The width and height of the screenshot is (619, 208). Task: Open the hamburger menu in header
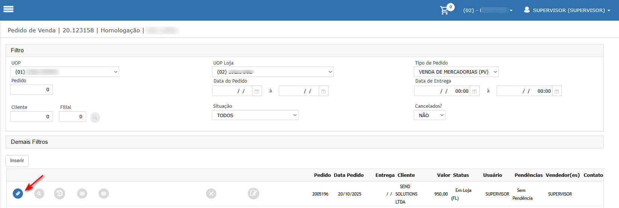click(x=8, y=9)
